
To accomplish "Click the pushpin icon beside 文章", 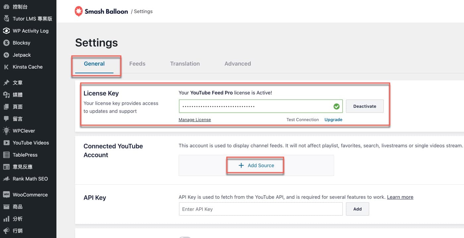I will pos(6,83).
